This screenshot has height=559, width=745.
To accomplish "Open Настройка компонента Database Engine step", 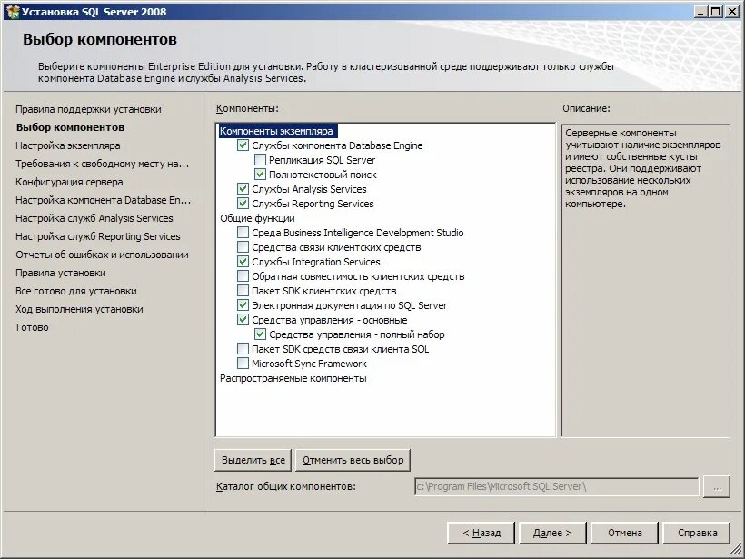I will (x=103, y=200).
